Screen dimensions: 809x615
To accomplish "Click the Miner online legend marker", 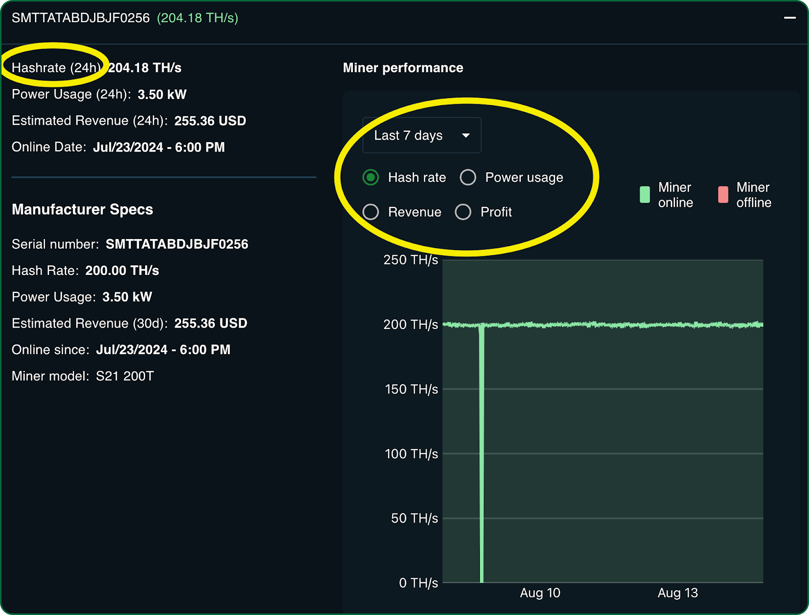I will click(x=644, y=195).
